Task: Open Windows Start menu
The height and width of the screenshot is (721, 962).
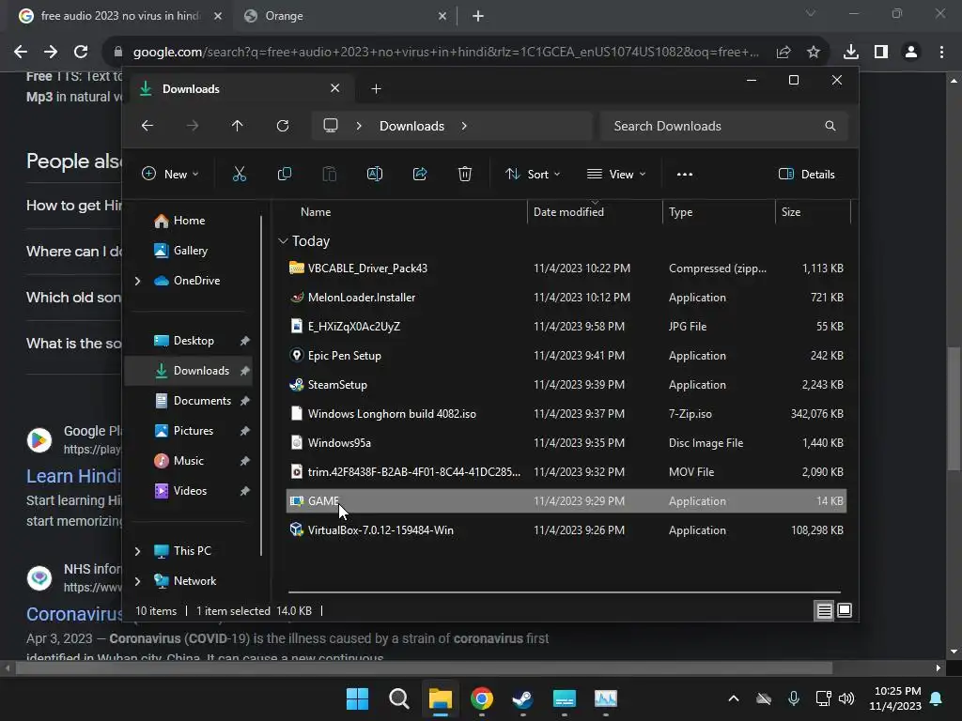Action: pos(358,698)
